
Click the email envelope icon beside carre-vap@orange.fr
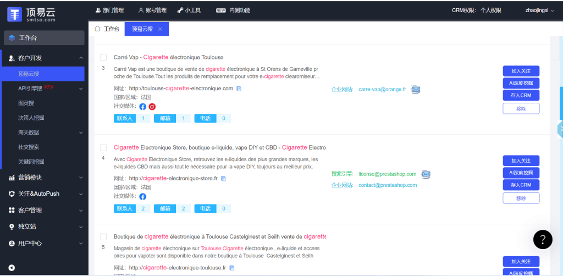[416, 90]
